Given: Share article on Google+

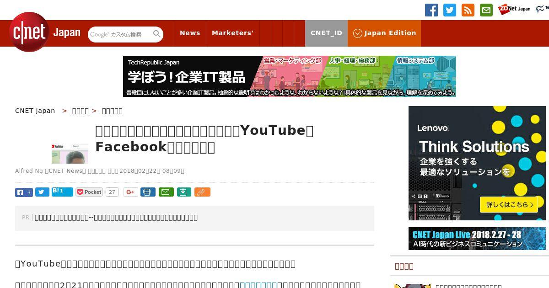Looking at the screenshot, I should pos(130,192).
